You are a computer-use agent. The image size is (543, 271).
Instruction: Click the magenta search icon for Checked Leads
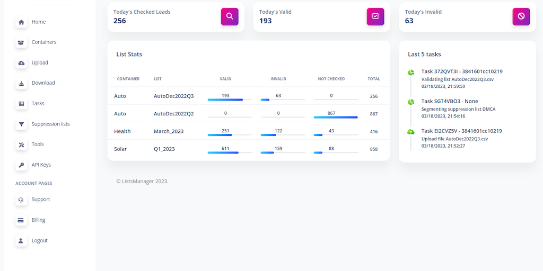(230, 16)
